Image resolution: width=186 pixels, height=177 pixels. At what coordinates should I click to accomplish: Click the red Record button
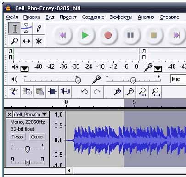[108, 35]
